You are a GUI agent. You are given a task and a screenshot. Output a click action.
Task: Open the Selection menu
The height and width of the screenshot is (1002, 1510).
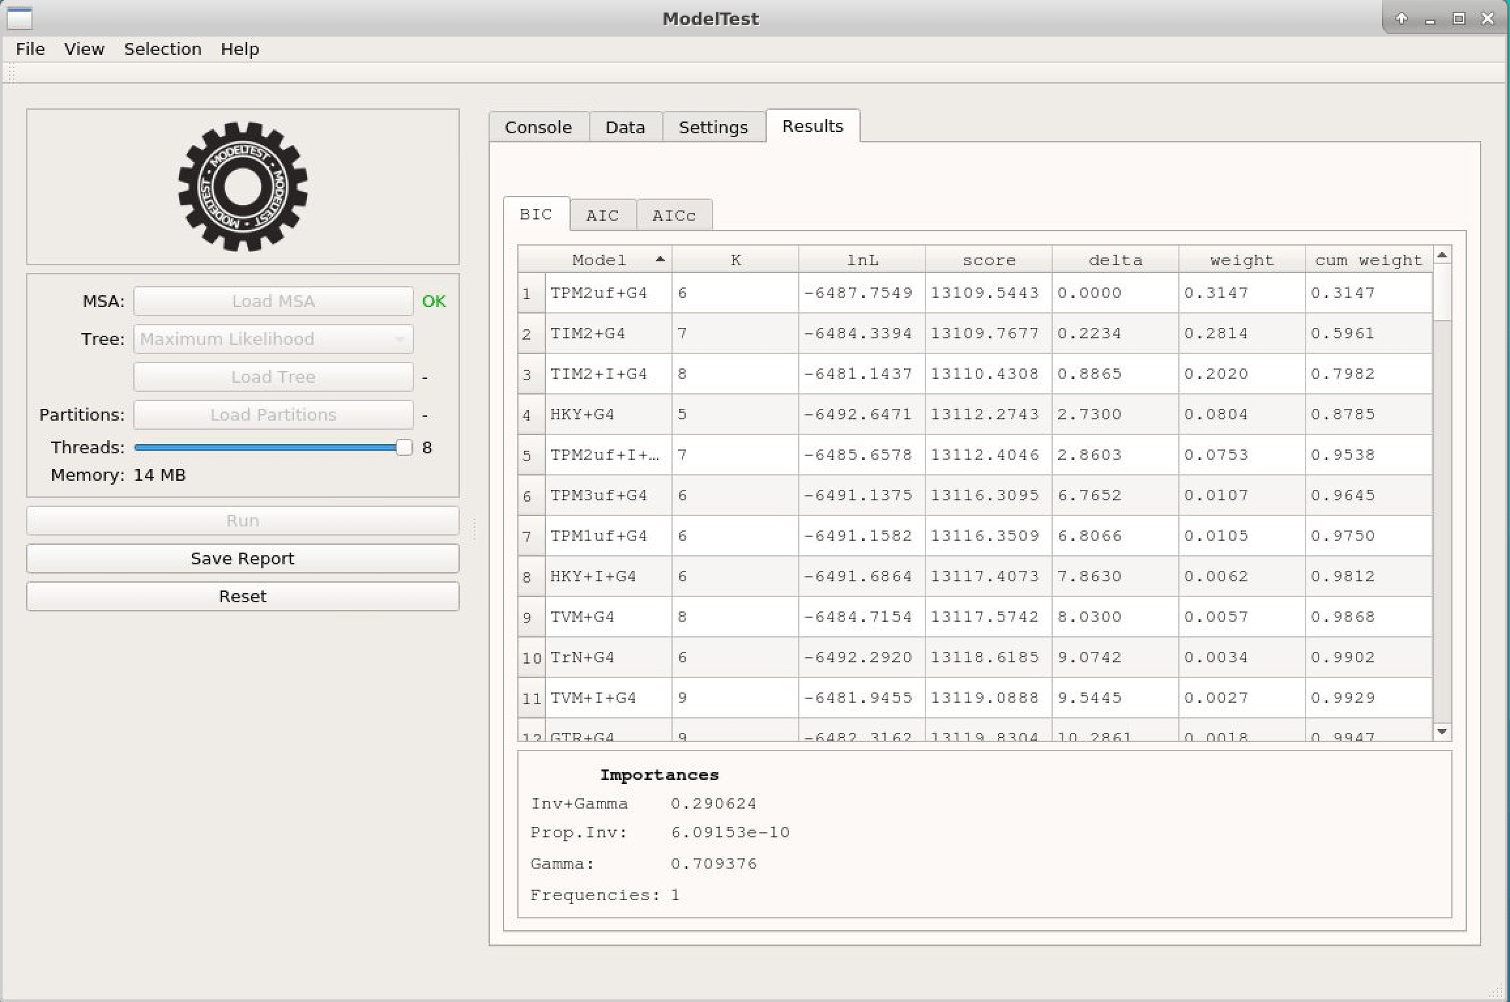click(x=163, y=49)
